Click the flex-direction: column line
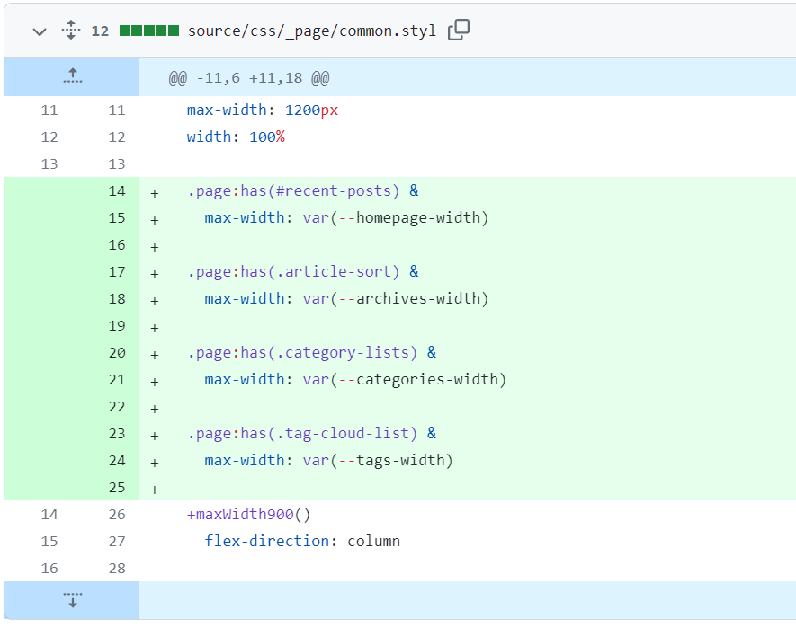 [302, 542]
